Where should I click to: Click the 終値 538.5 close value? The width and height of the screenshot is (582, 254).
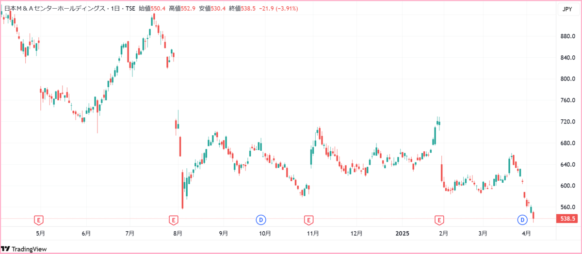pyautogui.click(x=242, y=9)
